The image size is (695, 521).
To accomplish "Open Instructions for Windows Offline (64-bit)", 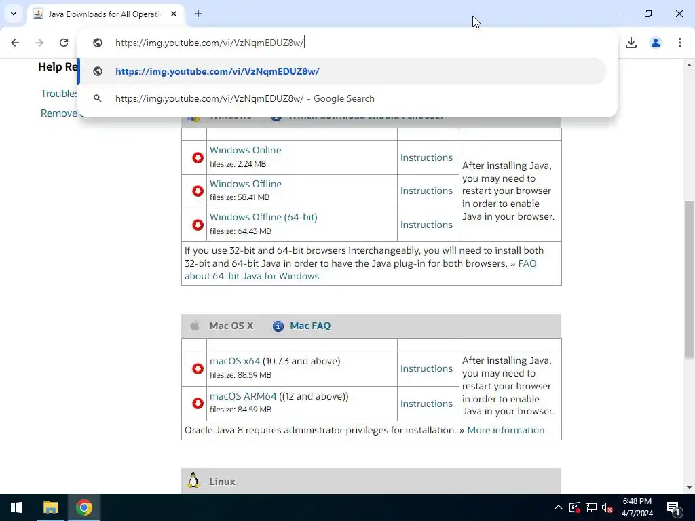I will click(426, 225).
